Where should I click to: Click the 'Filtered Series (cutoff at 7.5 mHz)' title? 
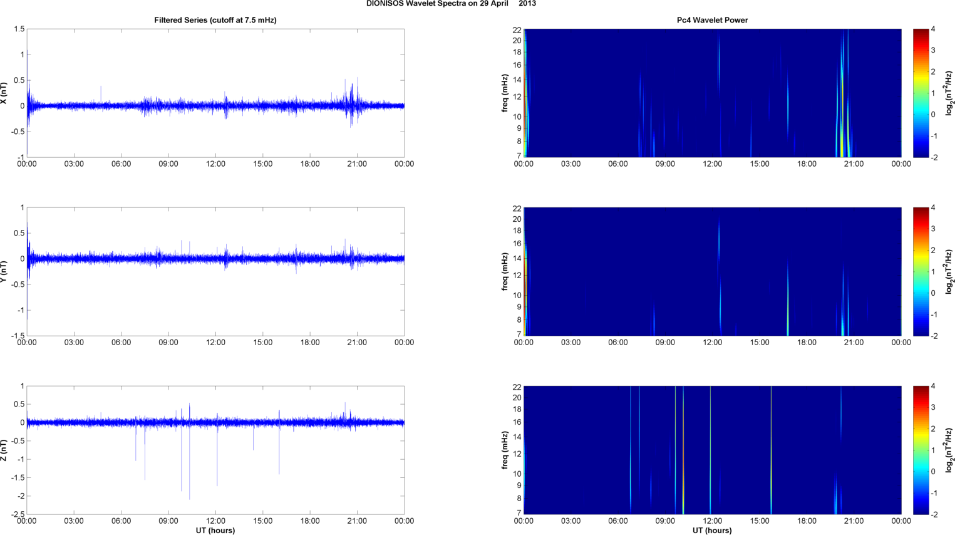click(x=215, y=20)
